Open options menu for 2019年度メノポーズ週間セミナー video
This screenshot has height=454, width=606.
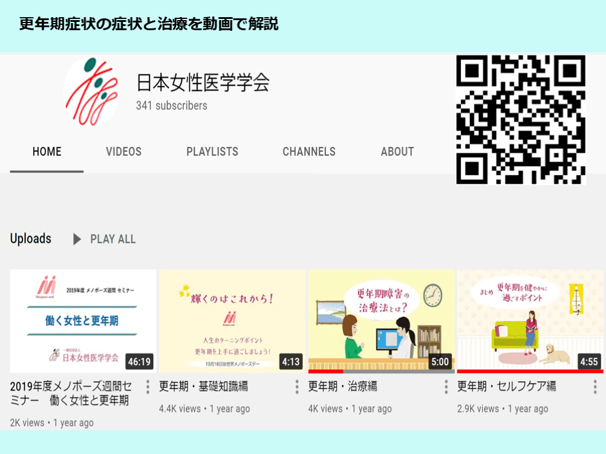pos(148,387)
